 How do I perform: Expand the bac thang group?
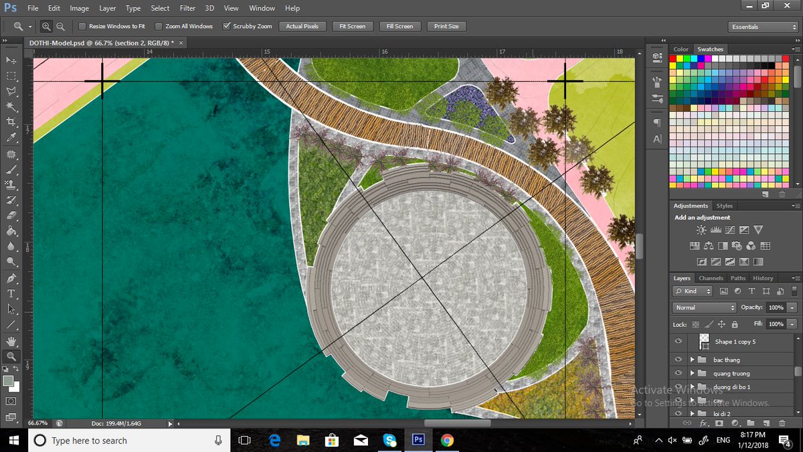click(693, 360)
